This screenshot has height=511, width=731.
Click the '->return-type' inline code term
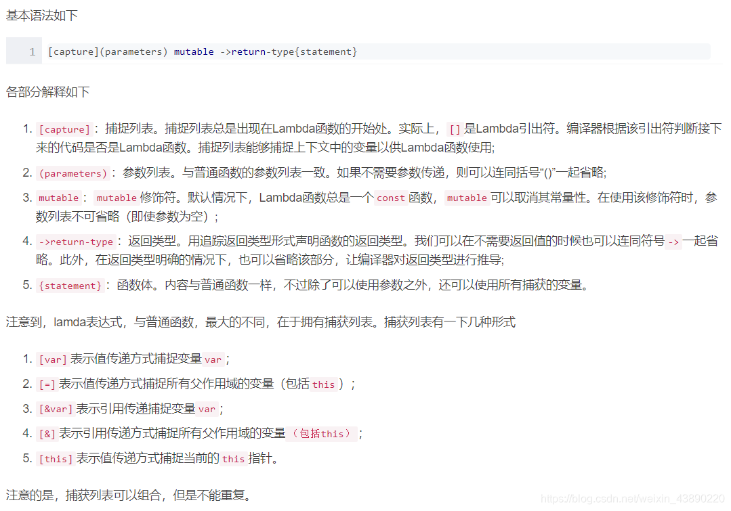[76, 242]
